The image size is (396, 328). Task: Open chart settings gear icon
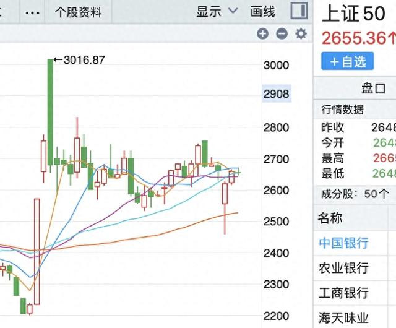click(x=301, y=33)
